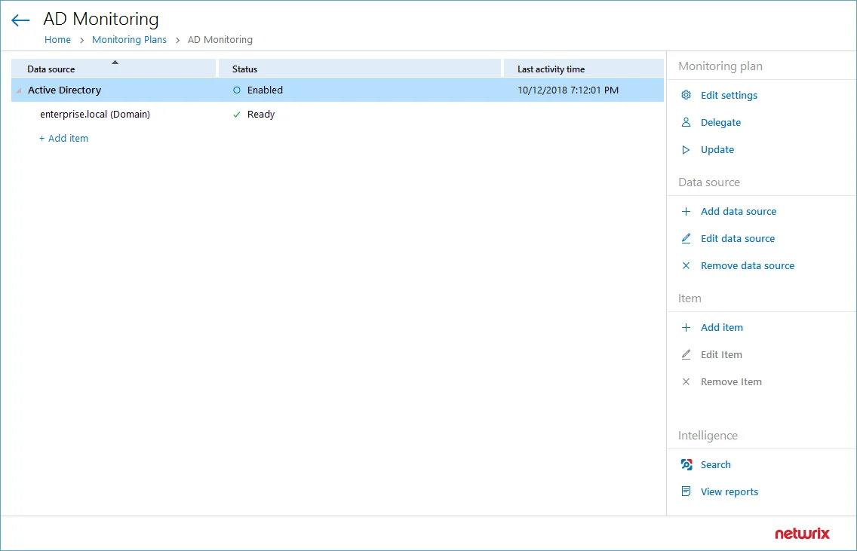The image size is (857, 551).
Task: Click the Remove Item link
Action: click(x=731, y=382)
